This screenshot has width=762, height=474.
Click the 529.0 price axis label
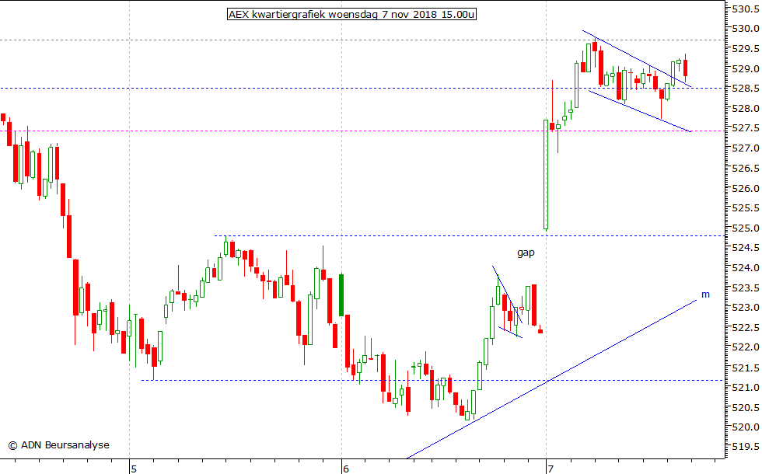point(746,68)
